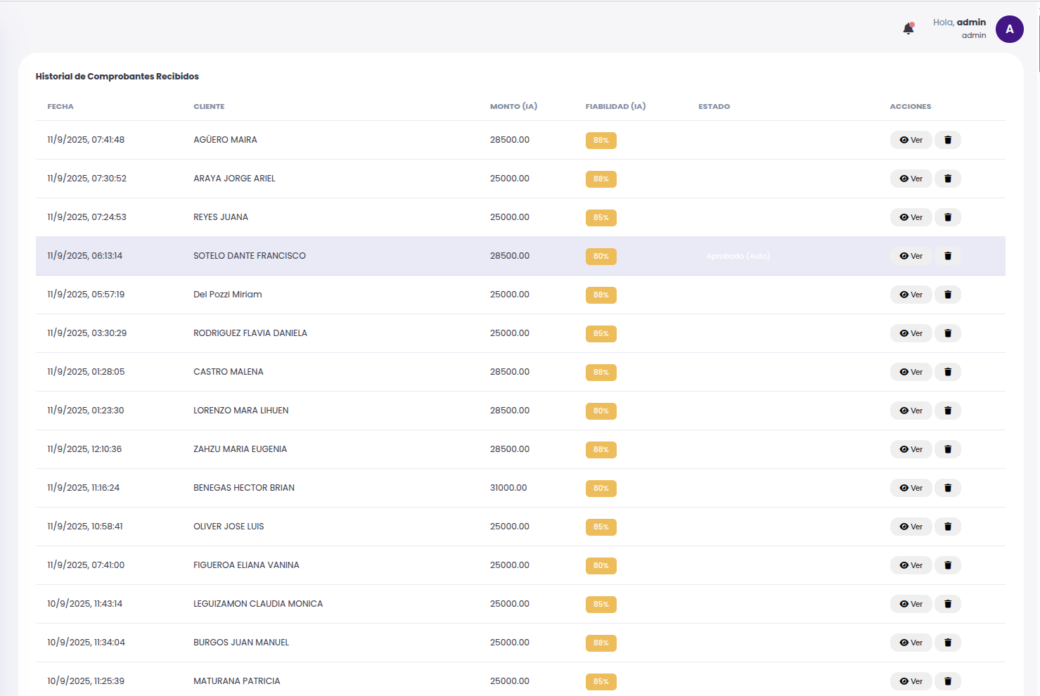
Task: Open Ver for OLIVER JOSE LUIS
Action: pos(911,527)
